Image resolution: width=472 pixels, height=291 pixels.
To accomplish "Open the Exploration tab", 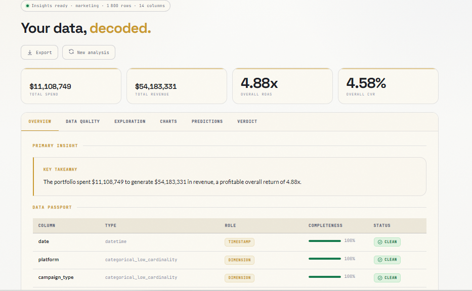I will [x=130, y=121].
